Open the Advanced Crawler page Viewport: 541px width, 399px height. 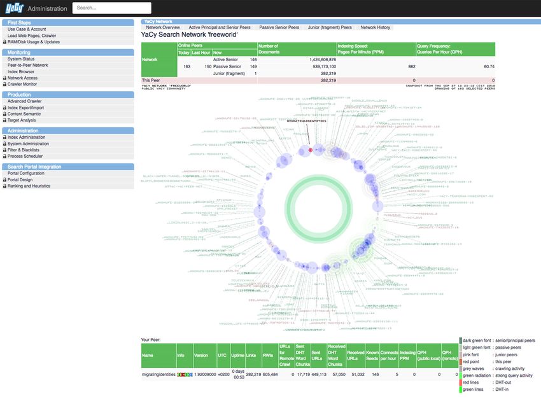click(x=24, y=101)
